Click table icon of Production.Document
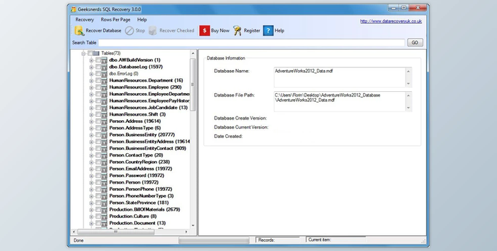The width and height of the screenshot is (497, 251). [x=104, y=223]
